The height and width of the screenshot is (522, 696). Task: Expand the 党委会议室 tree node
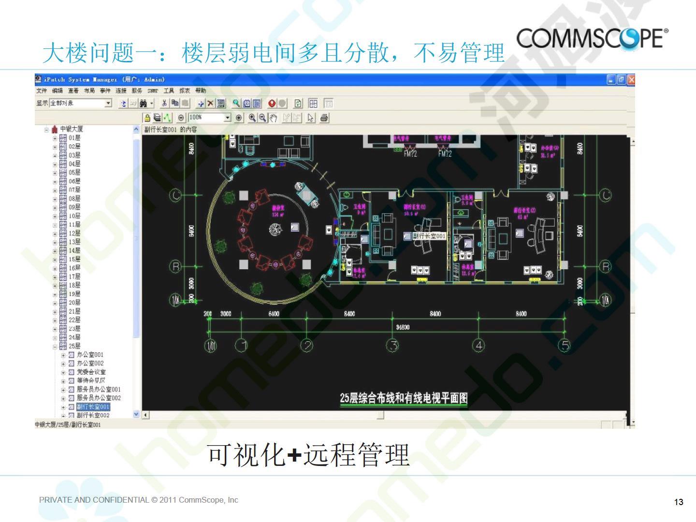click(63, 373)
